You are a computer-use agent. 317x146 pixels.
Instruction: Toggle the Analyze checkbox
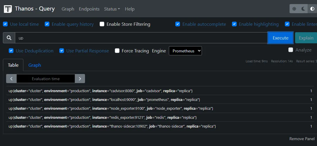point(290,50)
